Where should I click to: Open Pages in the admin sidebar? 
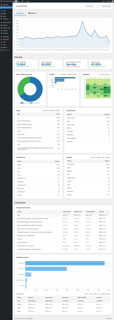6,16
